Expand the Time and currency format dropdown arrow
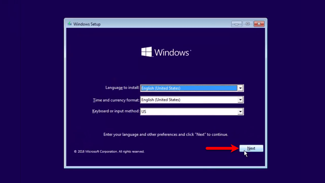Viewport: 325px width, 183px height. tap(240, 100)
